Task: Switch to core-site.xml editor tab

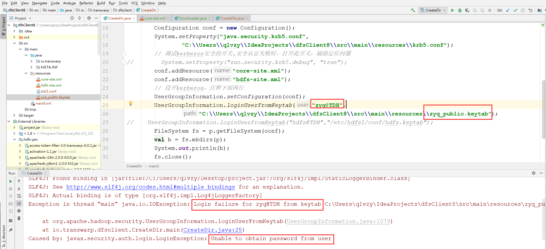Action: tap(154, 18)
